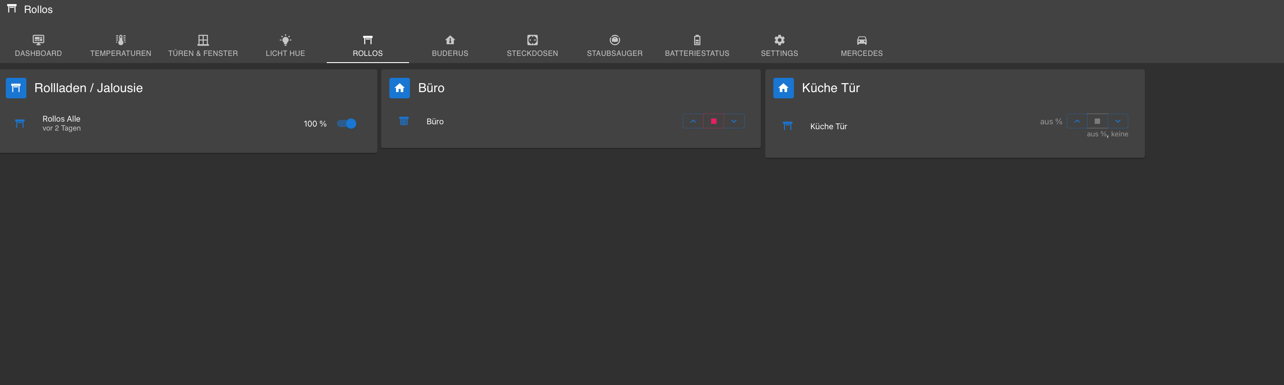
Task: Click the battery icon for Batteriestatus
Action: pos(697,40)
